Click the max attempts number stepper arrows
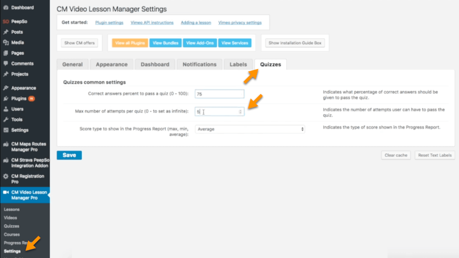 coord(240,112)
